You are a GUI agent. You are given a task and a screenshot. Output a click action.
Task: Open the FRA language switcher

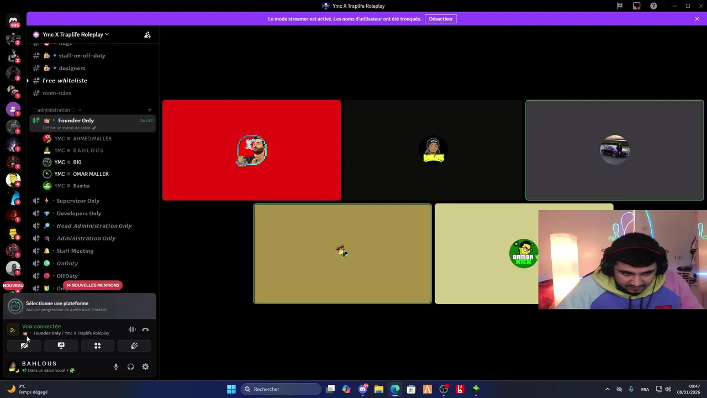[x=645, y=389]
